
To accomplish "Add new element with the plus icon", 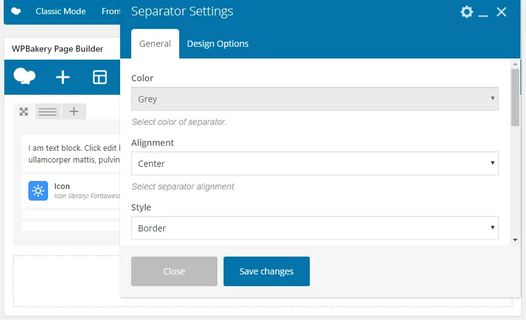I will [63, 77].
